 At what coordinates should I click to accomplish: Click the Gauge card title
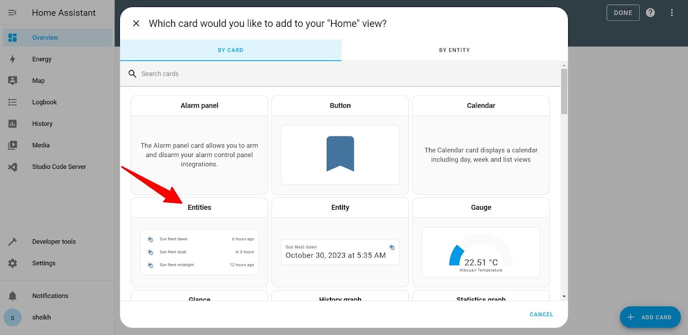coord(481,208)
